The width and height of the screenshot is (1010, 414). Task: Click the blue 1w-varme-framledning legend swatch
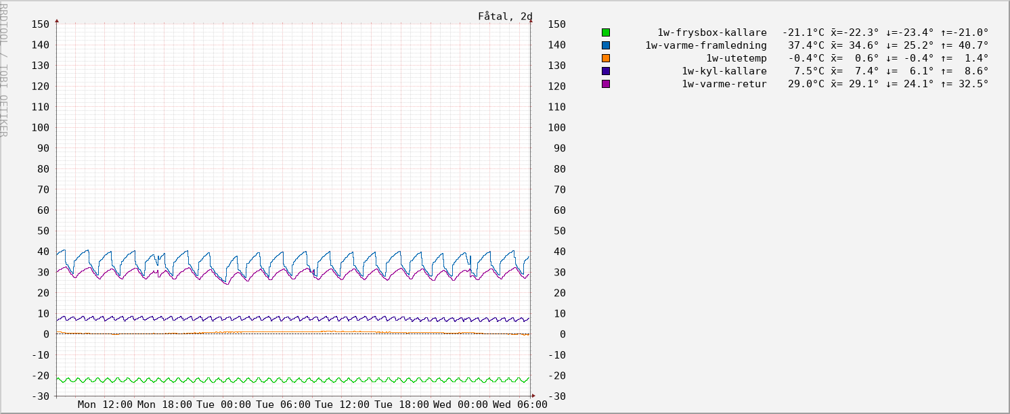(x=606, y=45)
